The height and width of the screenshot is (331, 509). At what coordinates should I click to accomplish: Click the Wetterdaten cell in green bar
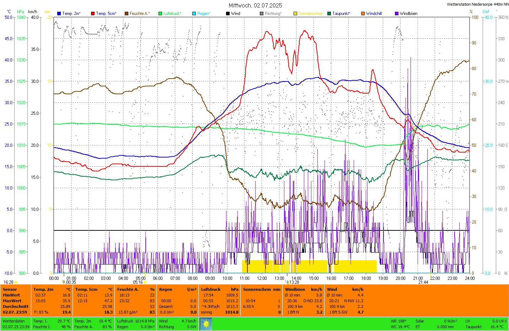[x=14, y=321]
